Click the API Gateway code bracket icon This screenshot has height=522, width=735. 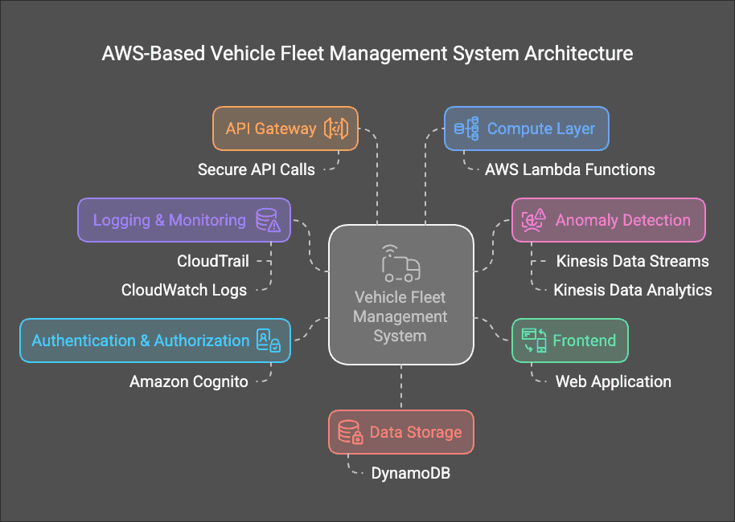coord(336,128)
